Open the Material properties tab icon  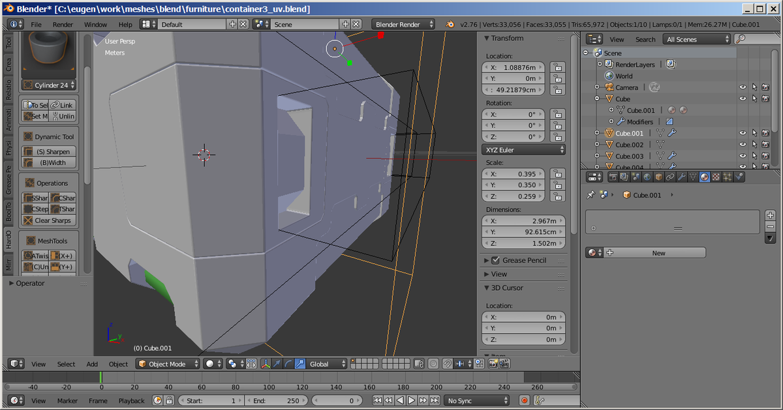[705, 177]
